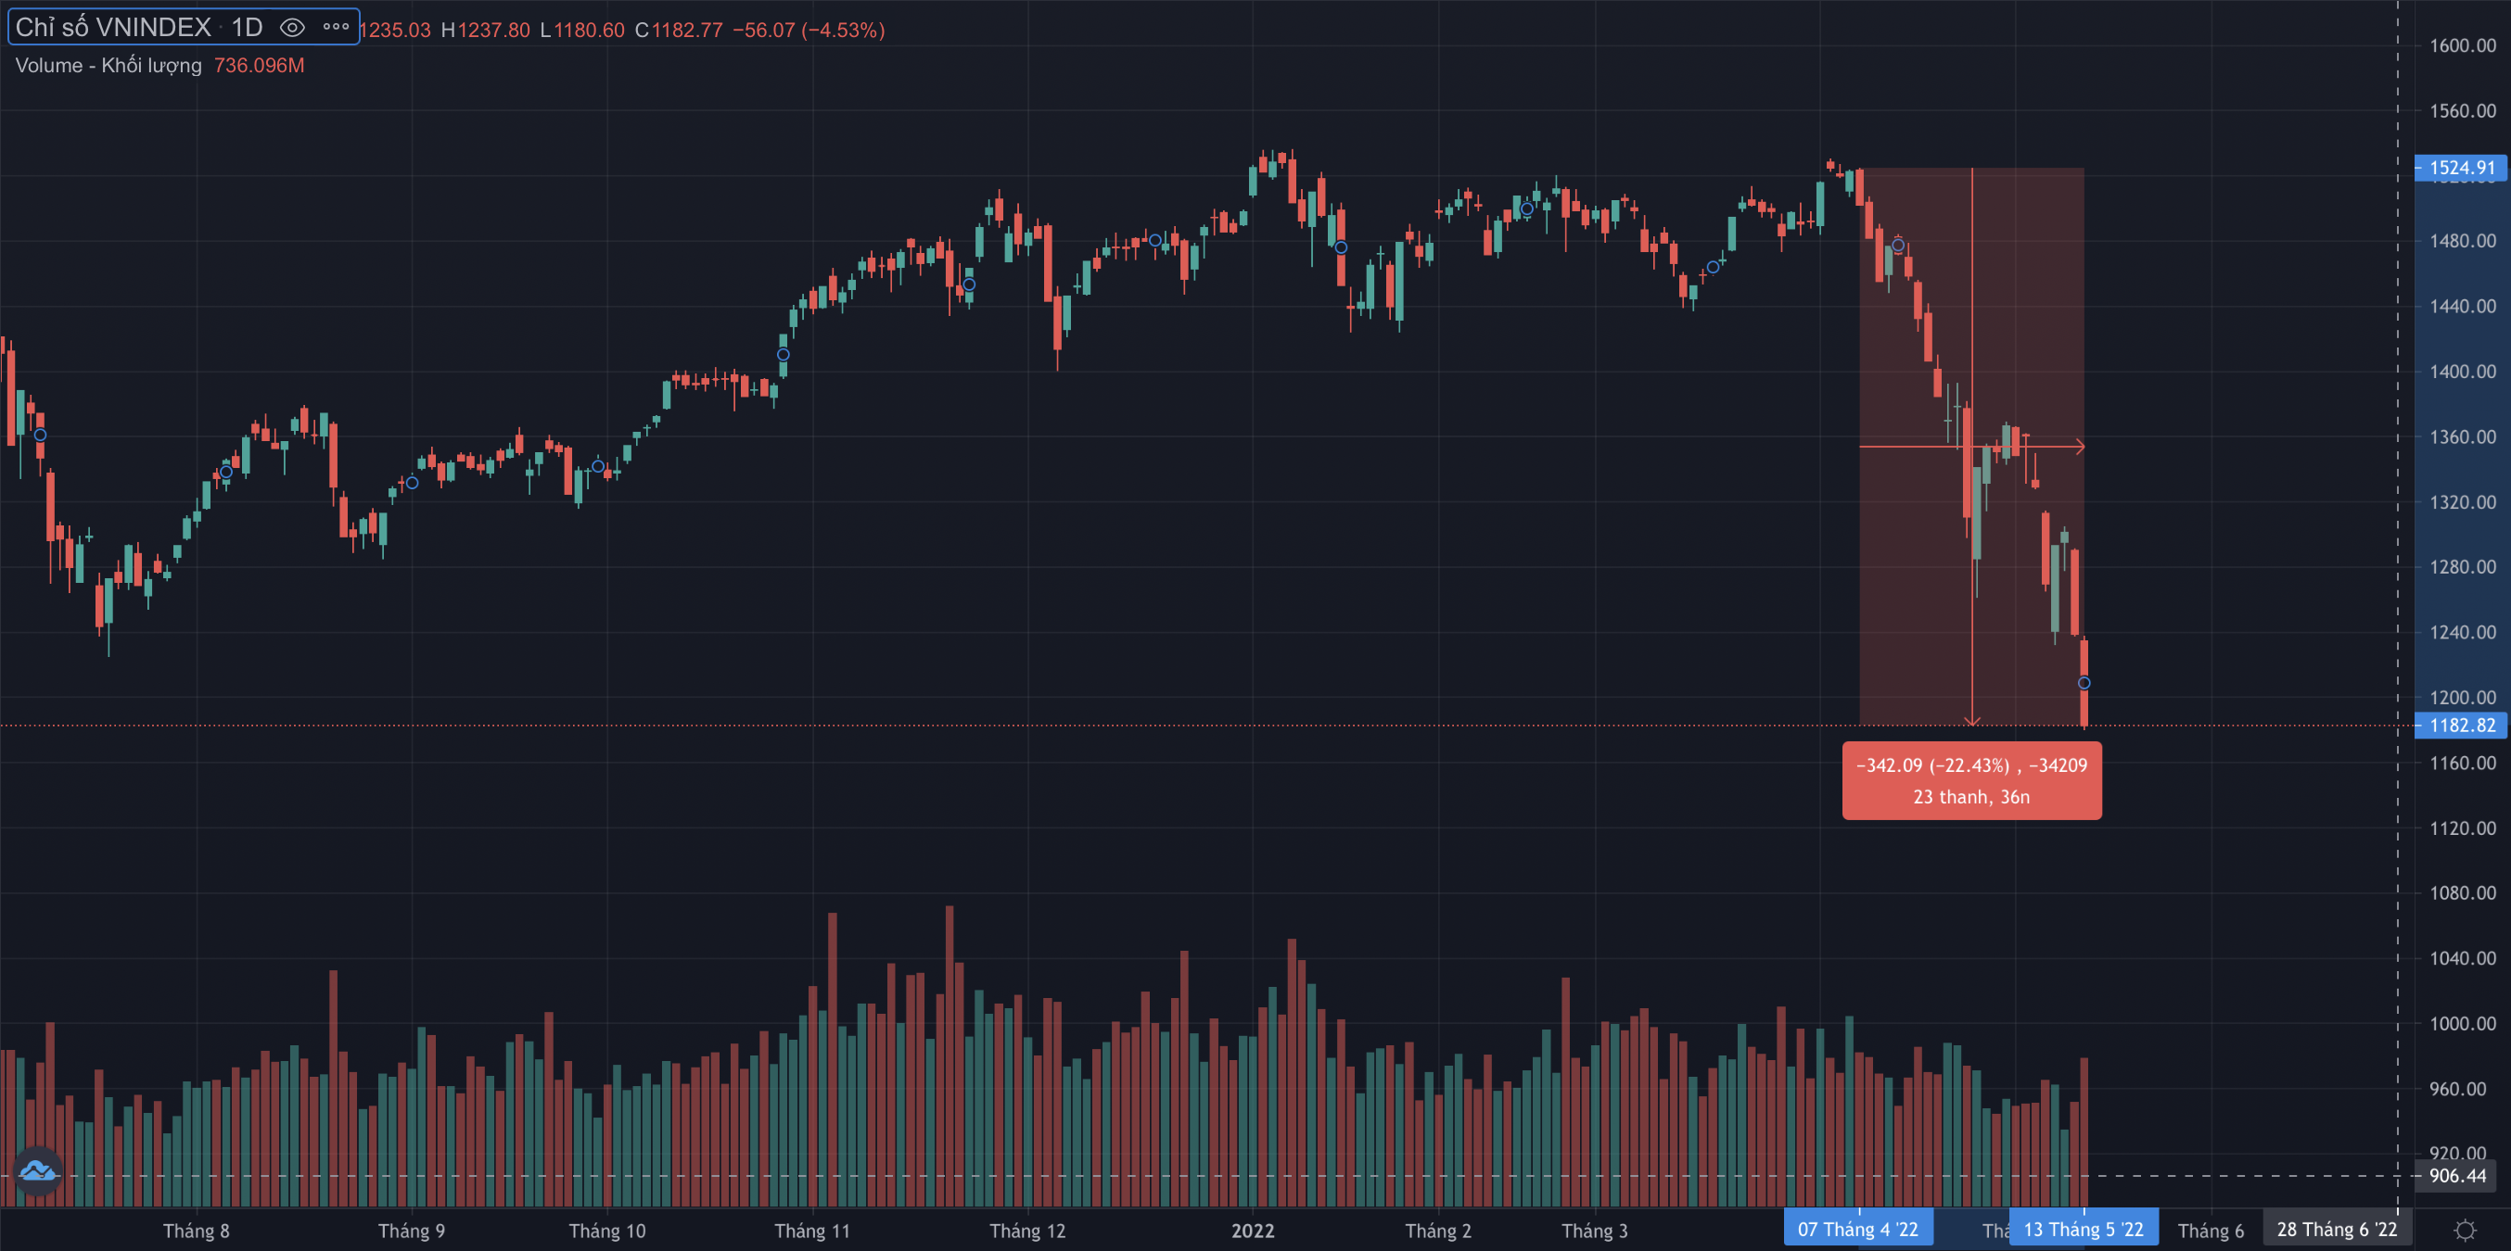This screenshot has height=1251, width=2511.
Task: Click the 13 Tháng 5 '22 date label
Action: tap(2084, 1230)
